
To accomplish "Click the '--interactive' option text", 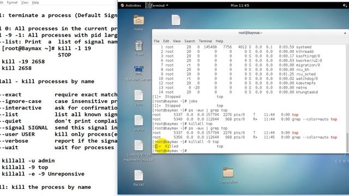I will [21, 108].
